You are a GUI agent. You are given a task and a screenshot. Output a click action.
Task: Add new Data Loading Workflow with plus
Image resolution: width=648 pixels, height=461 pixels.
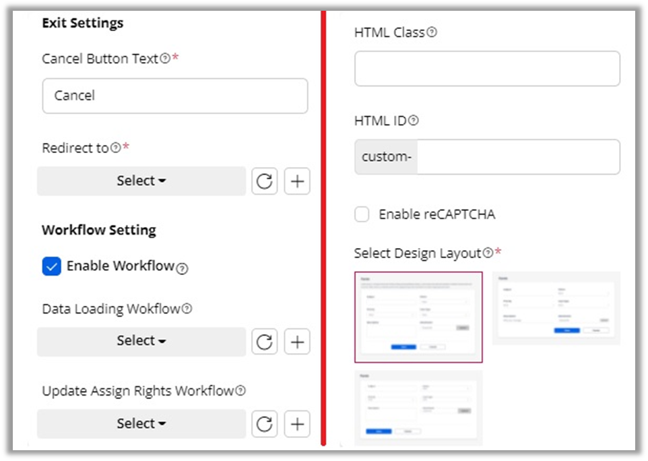click(297, 342)
